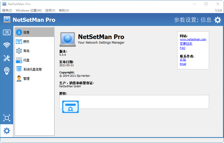
Task: Open the 程序(Z) menu
Action: [x=7, y=11]
